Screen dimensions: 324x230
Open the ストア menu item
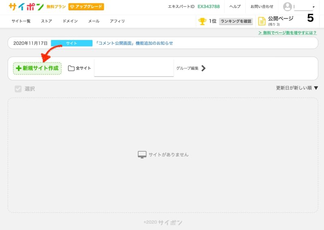tap(47, 21)
